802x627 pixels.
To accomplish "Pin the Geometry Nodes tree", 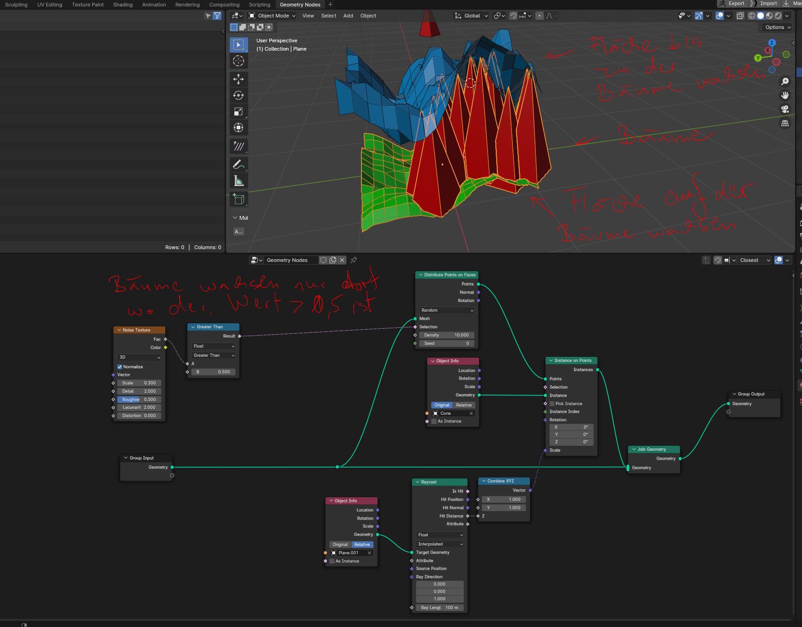I will pos(354,260).
